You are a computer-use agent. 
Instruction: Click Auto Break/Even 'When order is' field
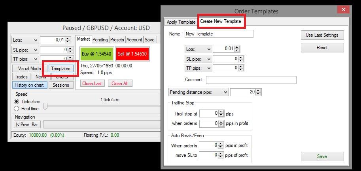(209, 145)
